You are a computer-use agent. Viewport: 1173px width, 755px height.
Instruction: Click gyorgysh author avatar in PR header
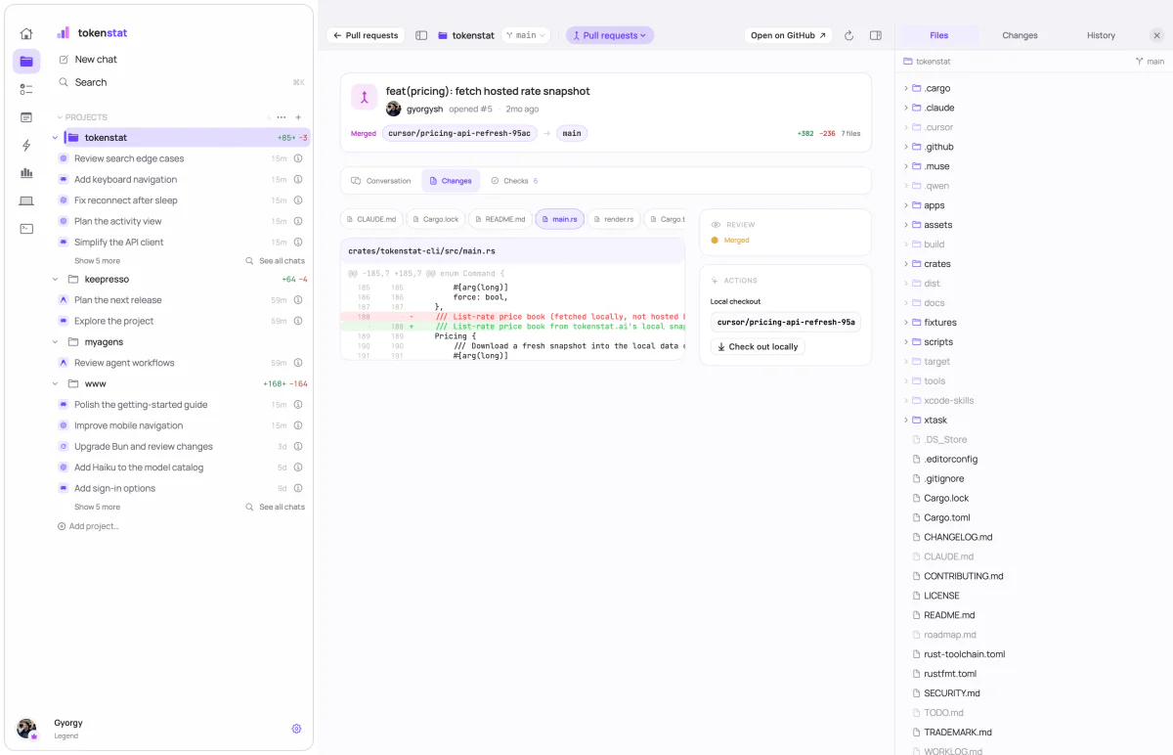click(x=394, y=109)
